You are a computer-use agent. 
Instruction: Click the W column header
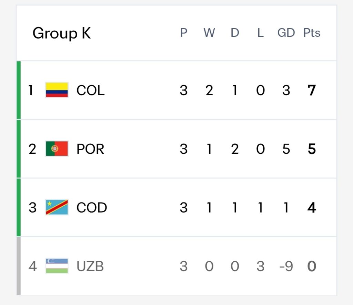coord(209,33)
